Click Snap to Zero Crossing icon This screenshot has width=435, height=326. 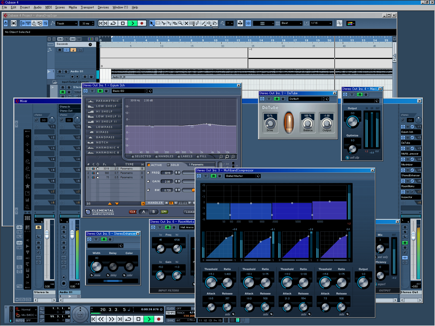339,23
